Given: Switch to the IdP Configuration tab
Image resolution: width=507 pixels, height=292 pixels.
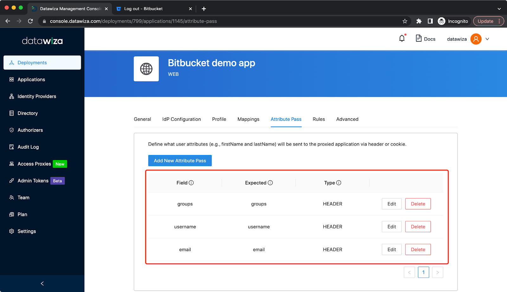Looking at the screenshot, I should (x=182, y=119).
